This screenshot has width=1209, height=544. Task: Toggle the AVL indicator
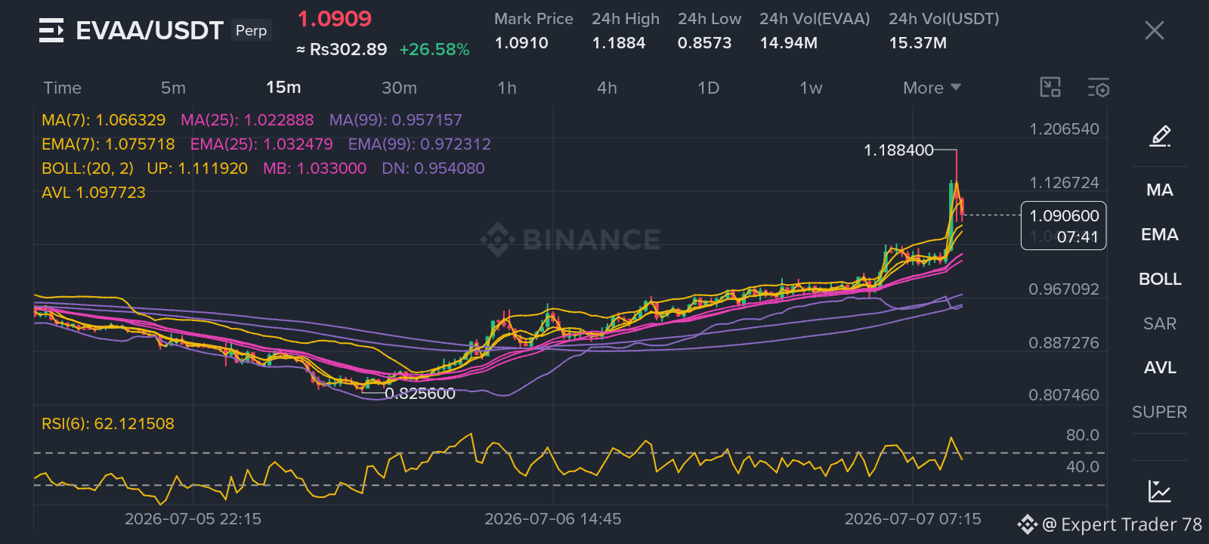tap(1160, 367)
